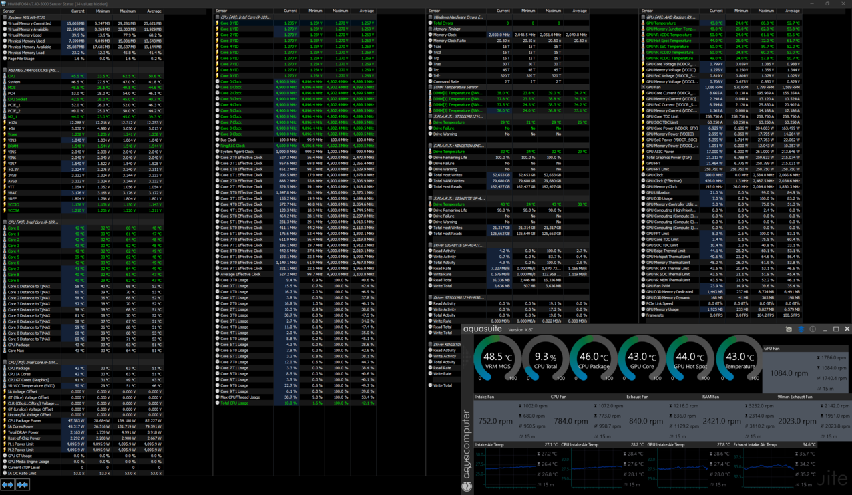Select the GPU Hot Spot gauge

point(690,359)
